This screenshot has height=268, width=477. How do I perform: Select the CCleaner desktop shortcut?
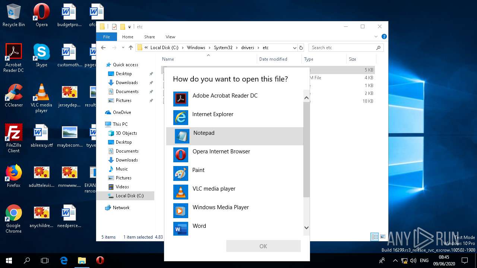click(x=14, y=96)
